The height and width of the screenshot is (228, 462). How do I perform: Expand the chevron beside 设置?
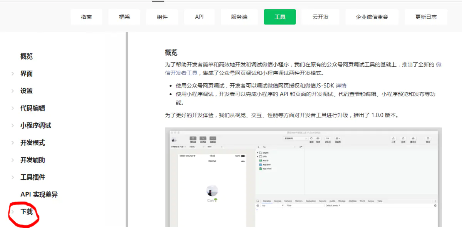[13, 91]
